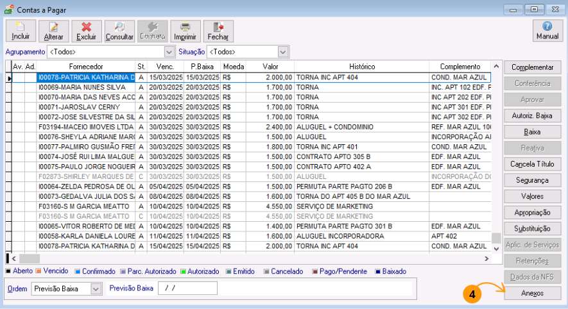This screenshot has width=568, height=309.
Task: Expand the Ordem Previsão Baixa dropdown
Action: 96,289
